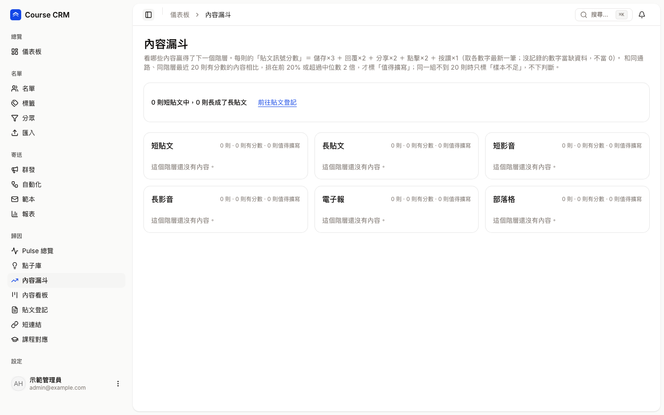Open the 點子庫 lightbulb icon

15,266
